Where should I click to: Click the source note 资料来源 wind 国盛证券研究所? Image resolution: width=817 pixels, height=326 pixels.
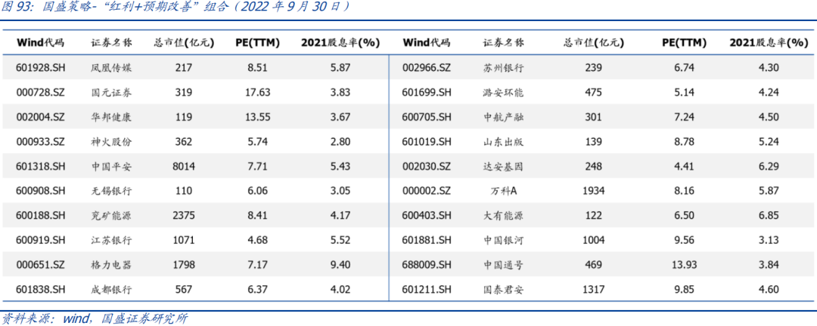95,318
